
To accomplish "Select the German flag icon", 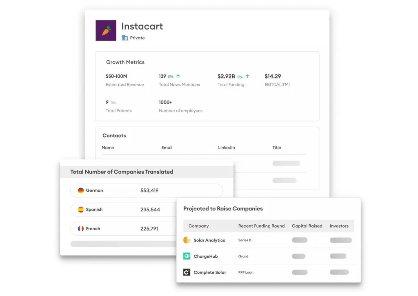I will (x=82, y=190).
